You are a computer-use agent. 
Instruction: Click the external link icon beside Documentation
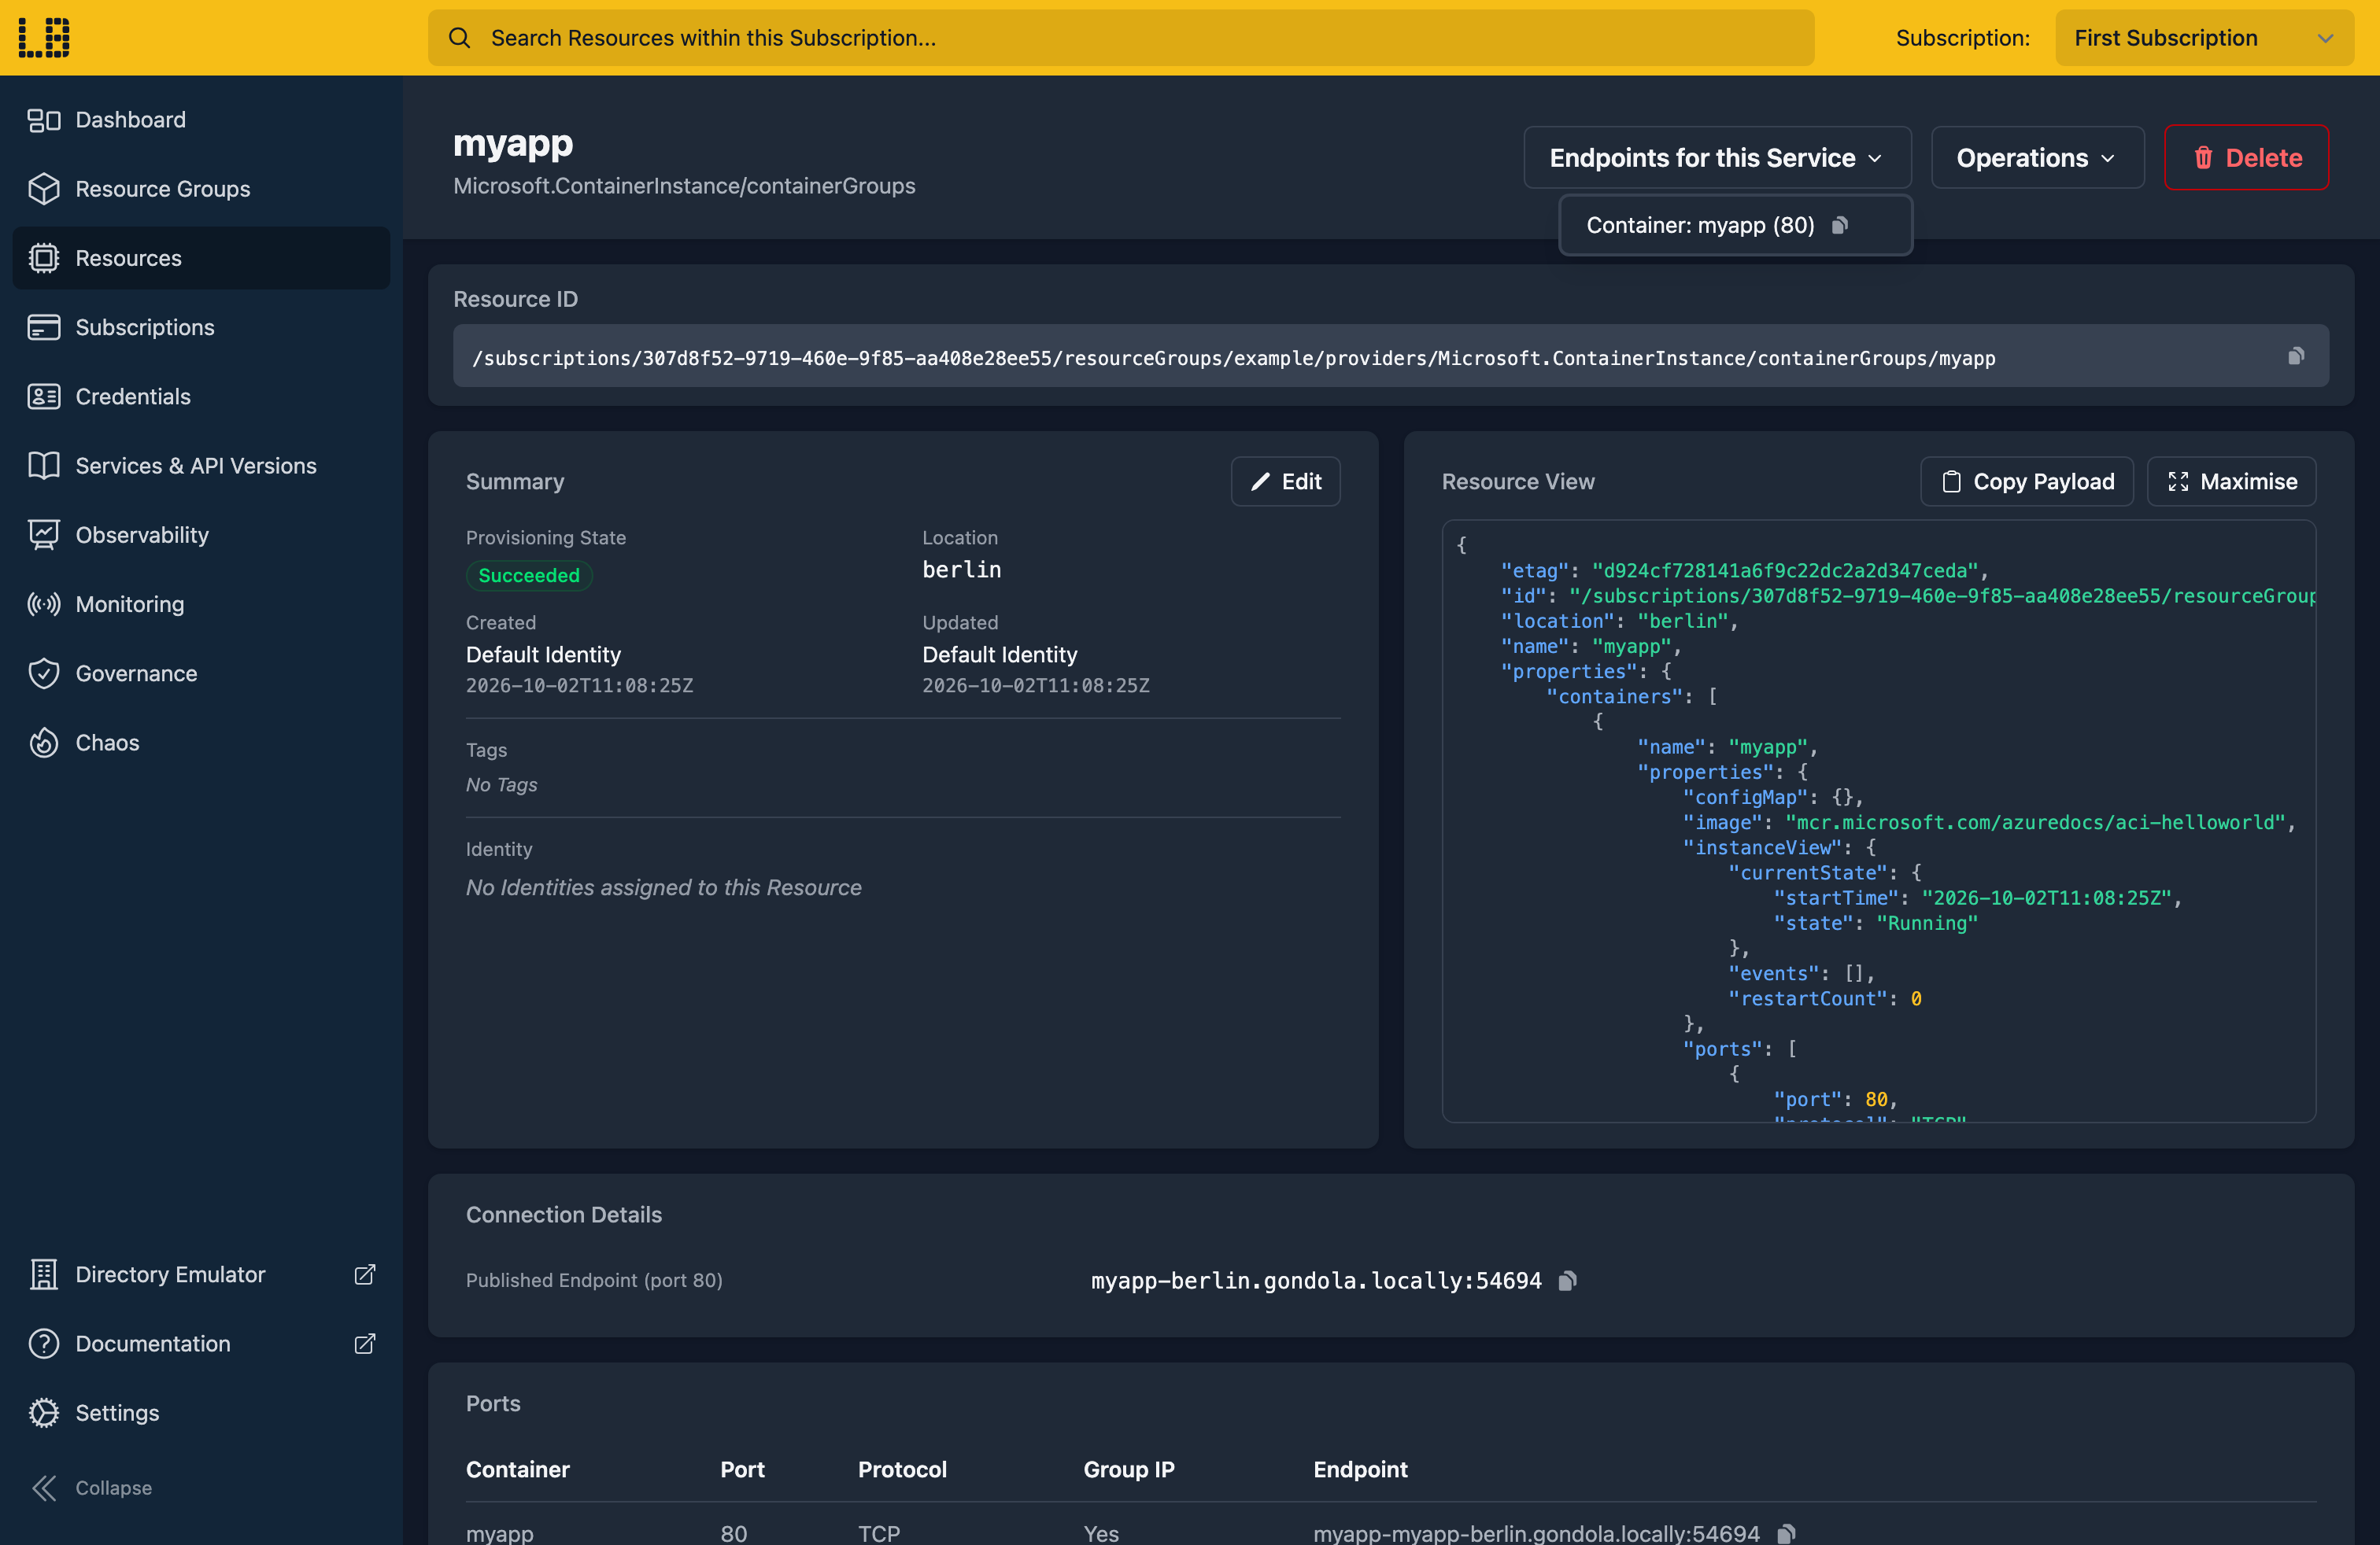(365, 1343)
